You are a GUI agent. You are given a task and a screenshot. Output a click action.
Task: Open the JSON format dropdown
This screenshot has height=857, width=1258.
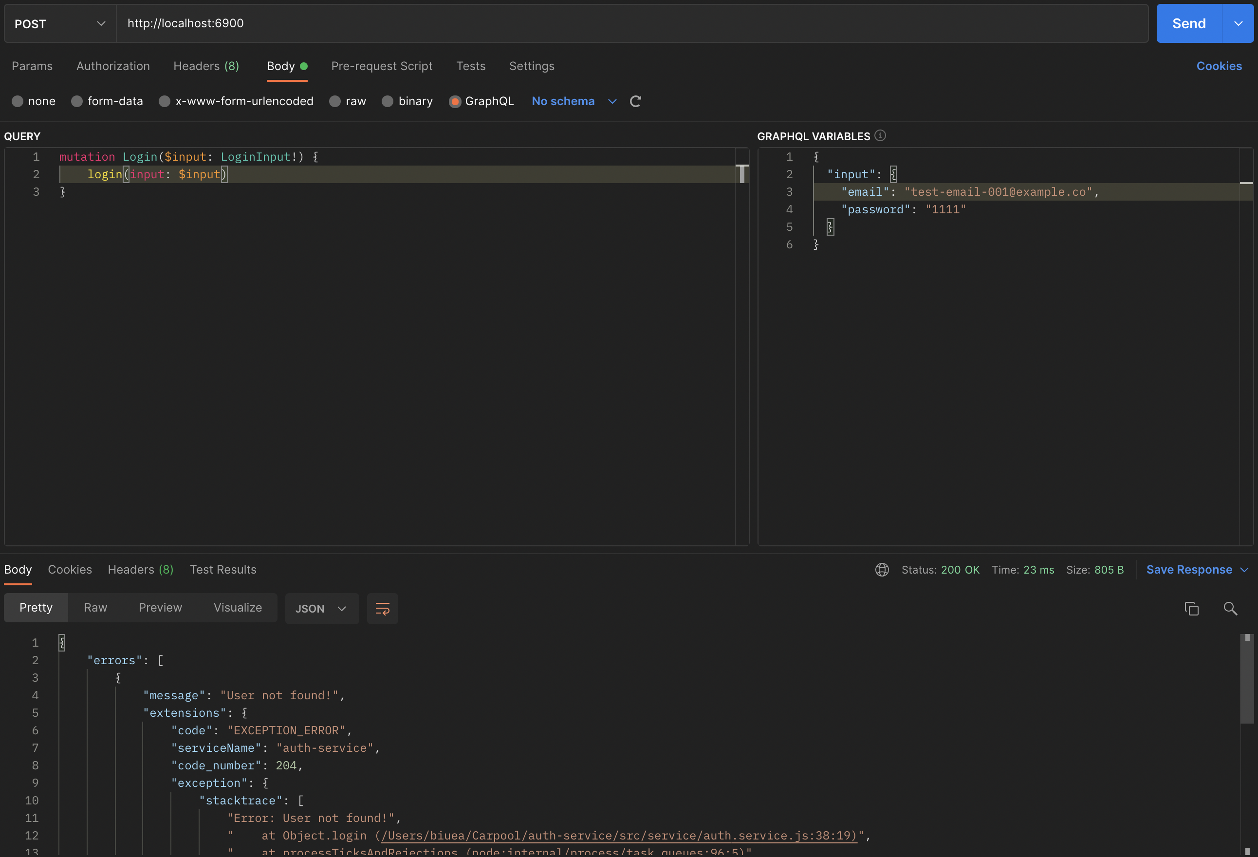tap(321, 609)
